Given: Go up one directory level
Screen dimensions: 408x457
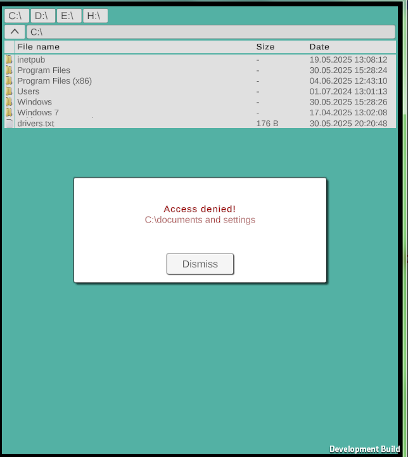Looking at the screenshot, I should tap(15, 32).
